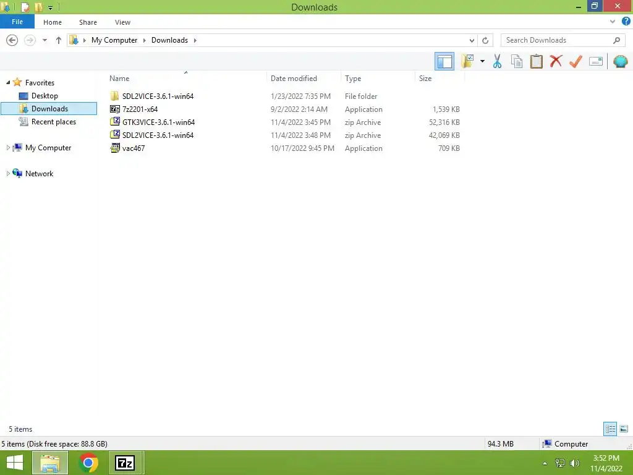Image resolution: width=633 pixels, height=475 pixels.
Task: Go up one level with Up arrow
Action: click(x=59, y=40)
